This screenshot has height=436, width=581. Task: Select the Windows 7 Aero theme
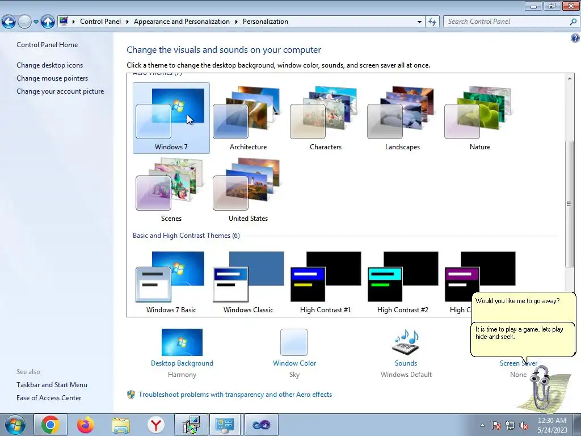[x=171, y=118]
